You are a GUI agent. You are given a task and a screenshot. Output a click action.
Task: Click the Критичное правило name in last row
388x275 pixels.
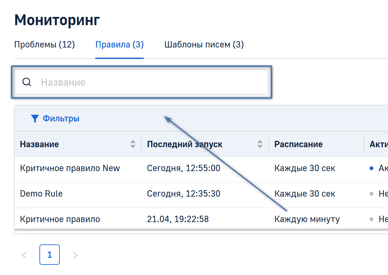coord(60,219)
